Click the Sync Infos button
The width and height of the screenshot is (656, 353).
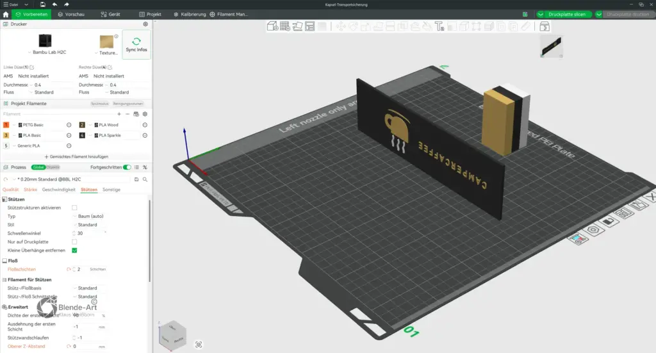[136, 44]
